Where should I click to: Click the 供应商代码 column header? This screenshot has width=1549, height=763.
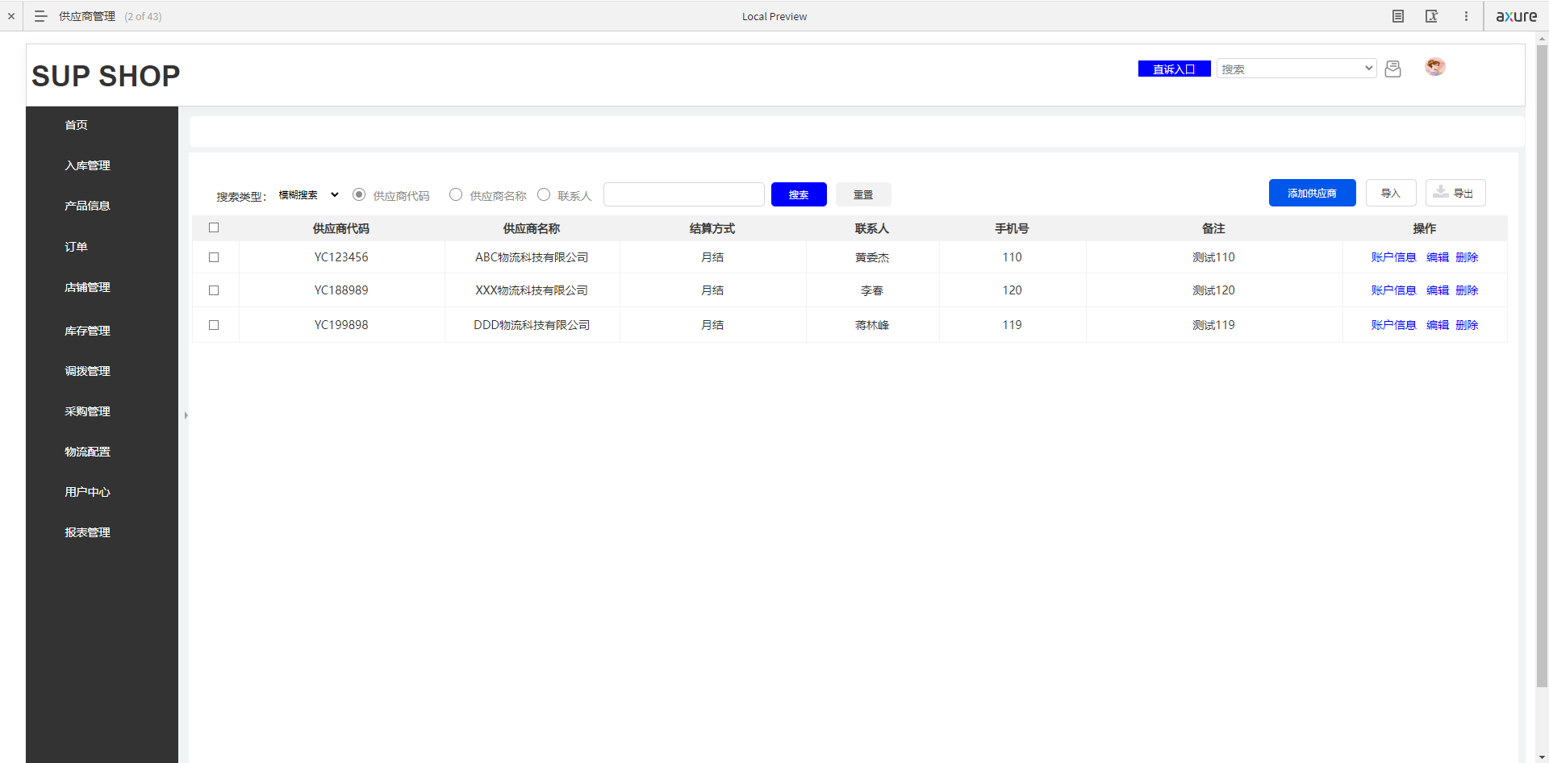pos(341,228)
